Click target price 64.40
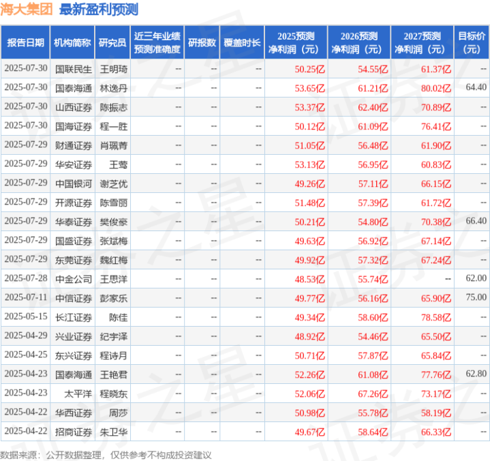The image size is (490, 461). (x=476, y=87)
